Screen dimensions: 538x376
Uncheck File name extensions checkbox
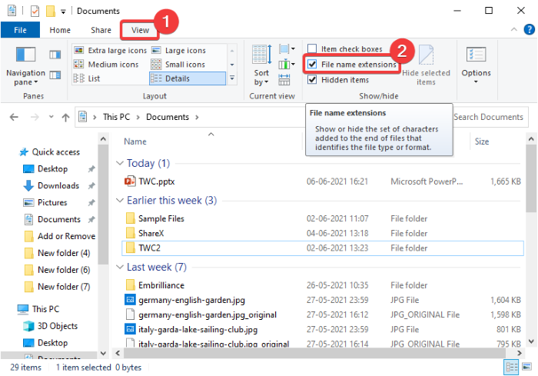(x=313, y=65)
